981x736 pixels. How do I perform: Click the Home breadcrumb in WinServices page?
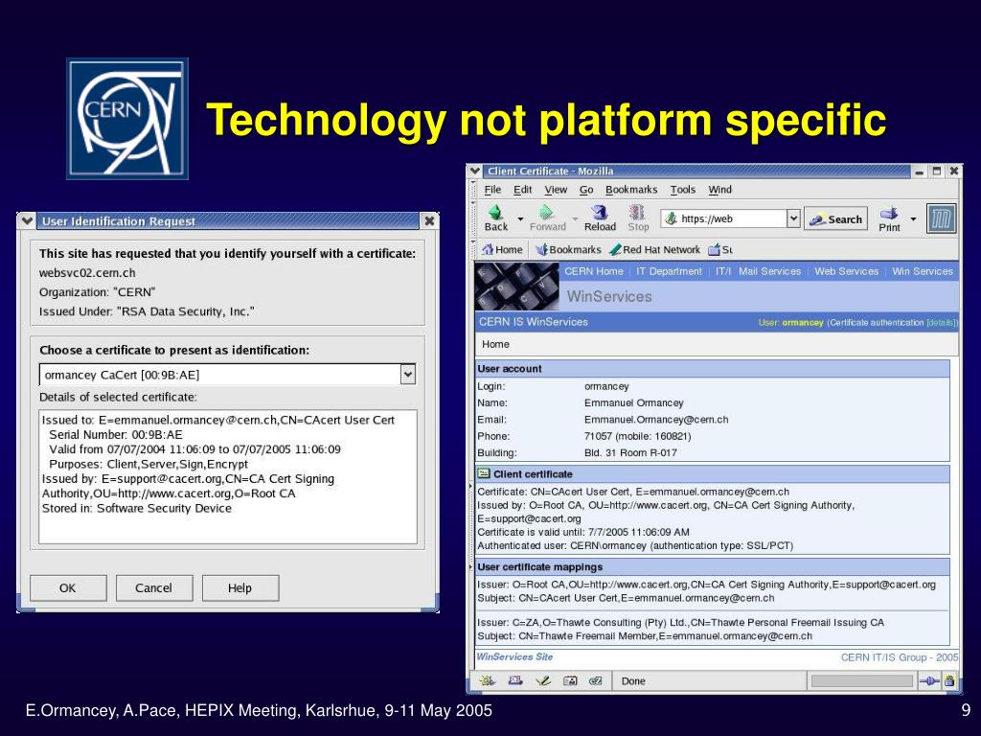pos(495,344)
